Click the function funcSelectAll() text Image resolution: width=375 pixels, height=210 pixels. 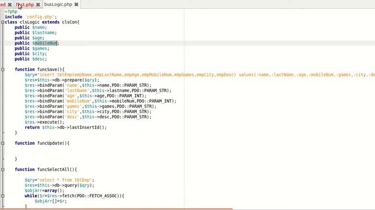pyautogui.click(x=46, y=169)
